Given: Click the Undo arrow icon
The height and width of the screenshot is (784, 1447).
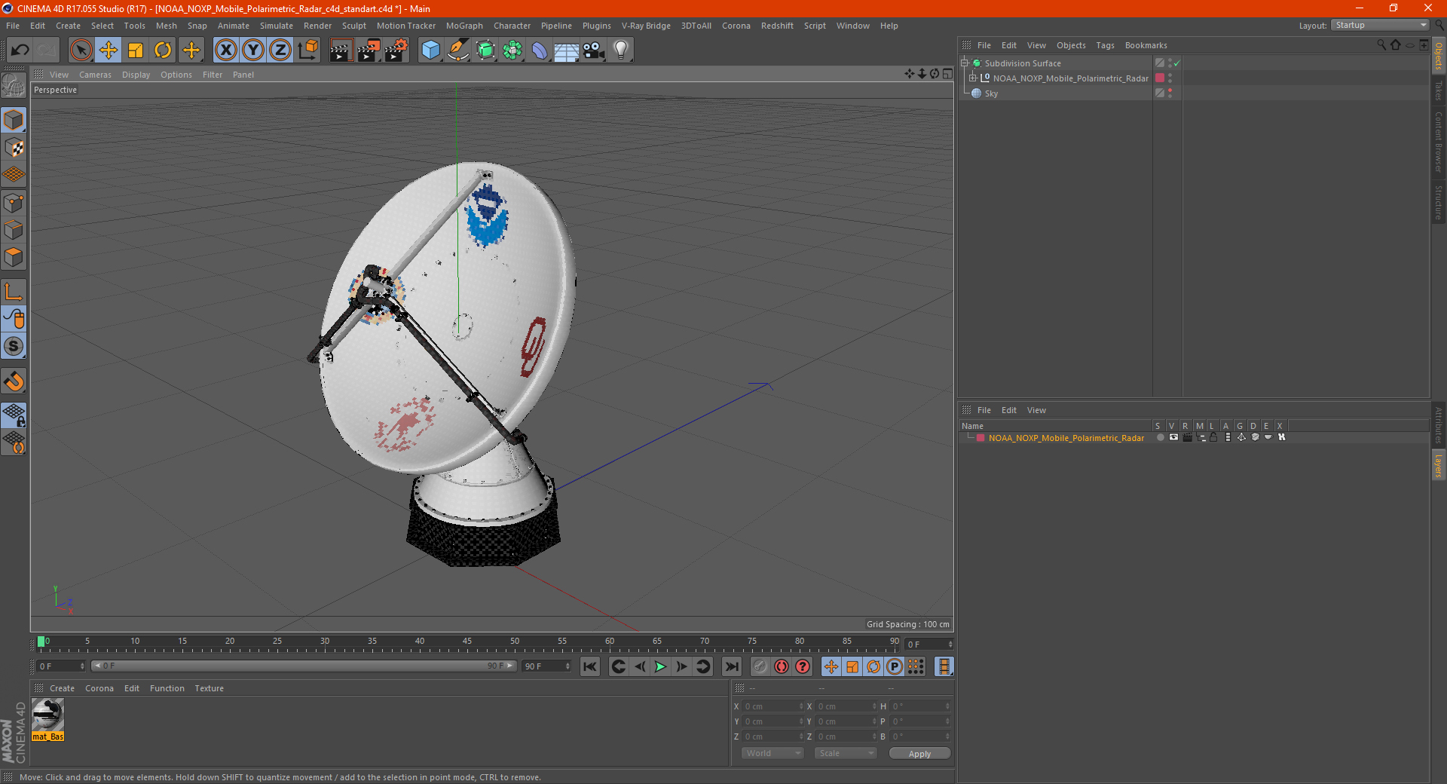Looking at the screenshot, I should tap(20, 51).
